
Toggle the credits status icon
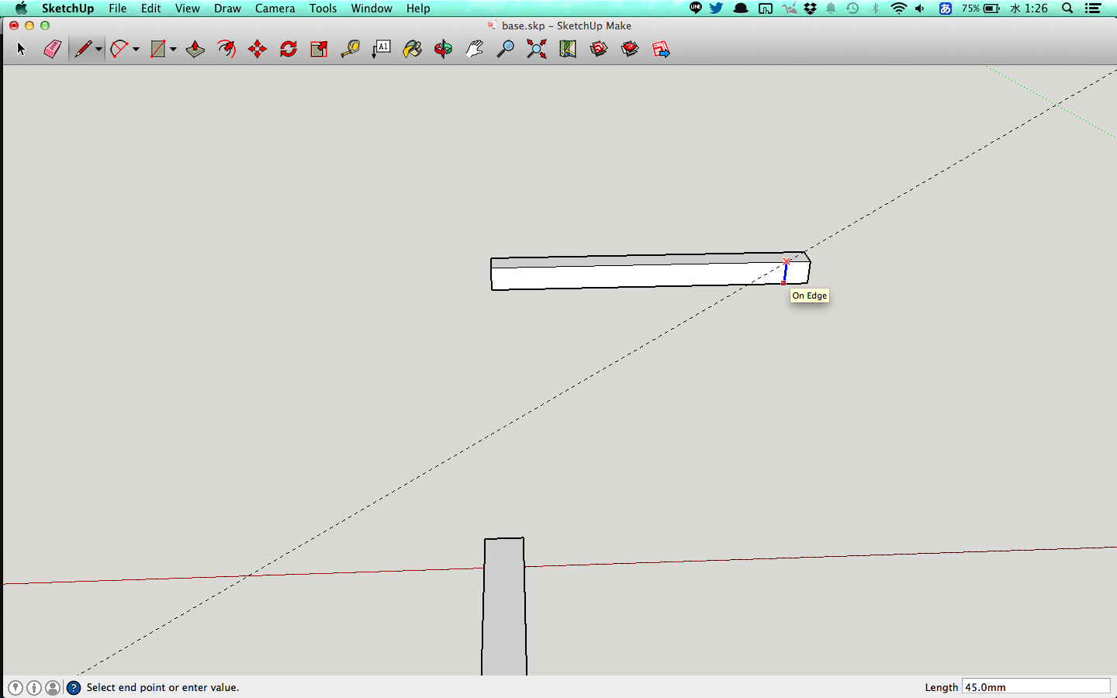click(x=34, y=688)
